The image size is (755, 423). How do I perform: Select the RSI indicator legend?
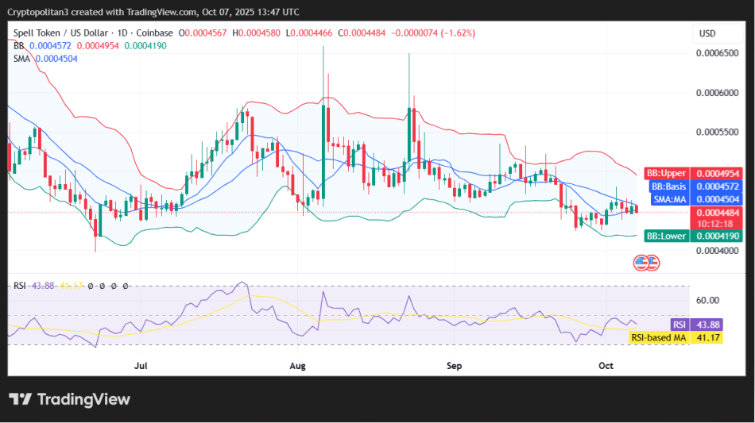click(21, 286)
